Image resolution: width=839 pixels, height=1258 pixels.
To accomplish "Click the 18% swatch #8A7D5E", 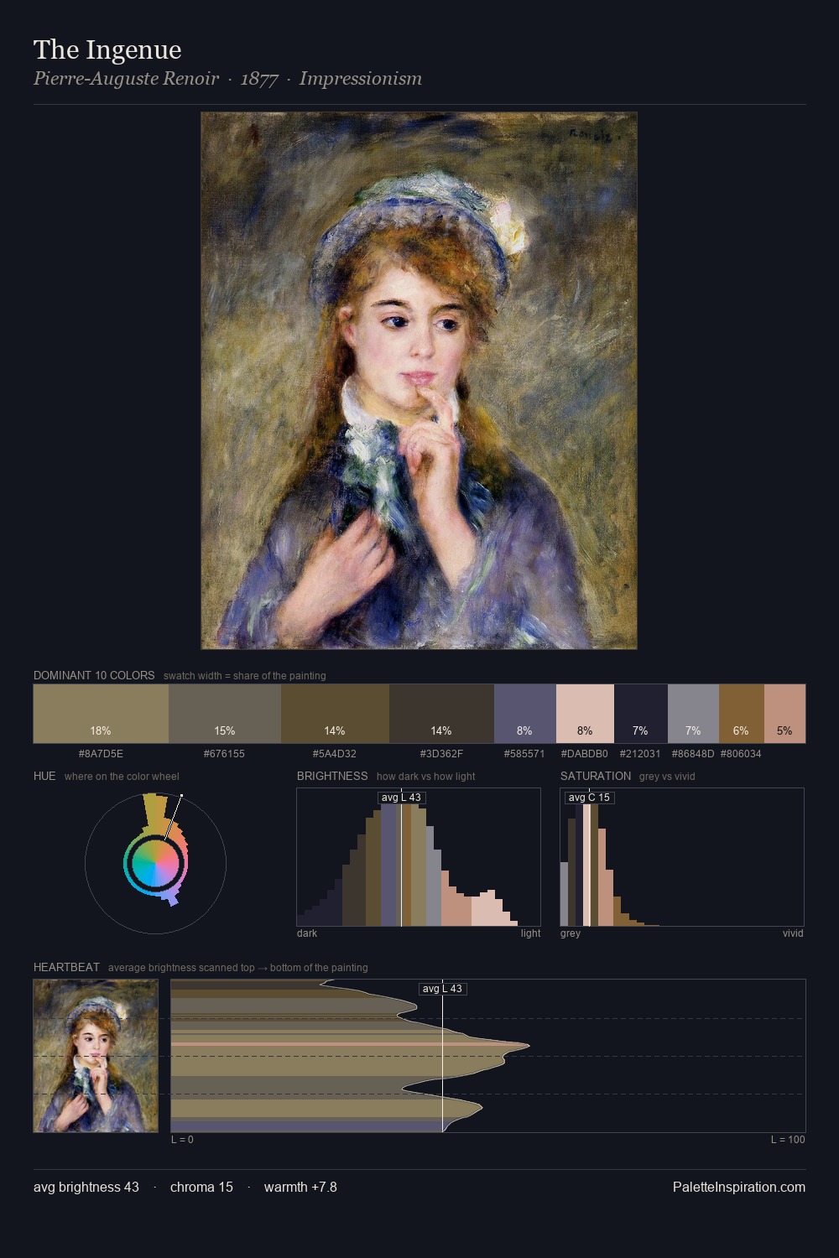I will coord(101,714).
